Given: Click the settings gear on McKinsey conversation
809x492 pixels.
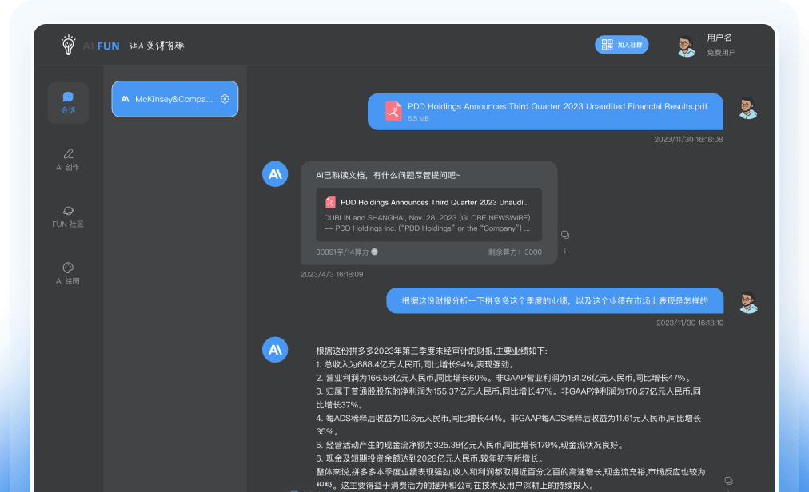Looking at the screenshot, I should [225, 99].
